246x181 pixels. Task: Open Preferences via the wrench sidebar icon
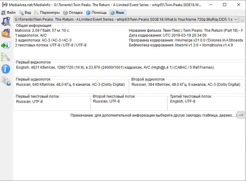click(6, 57)
